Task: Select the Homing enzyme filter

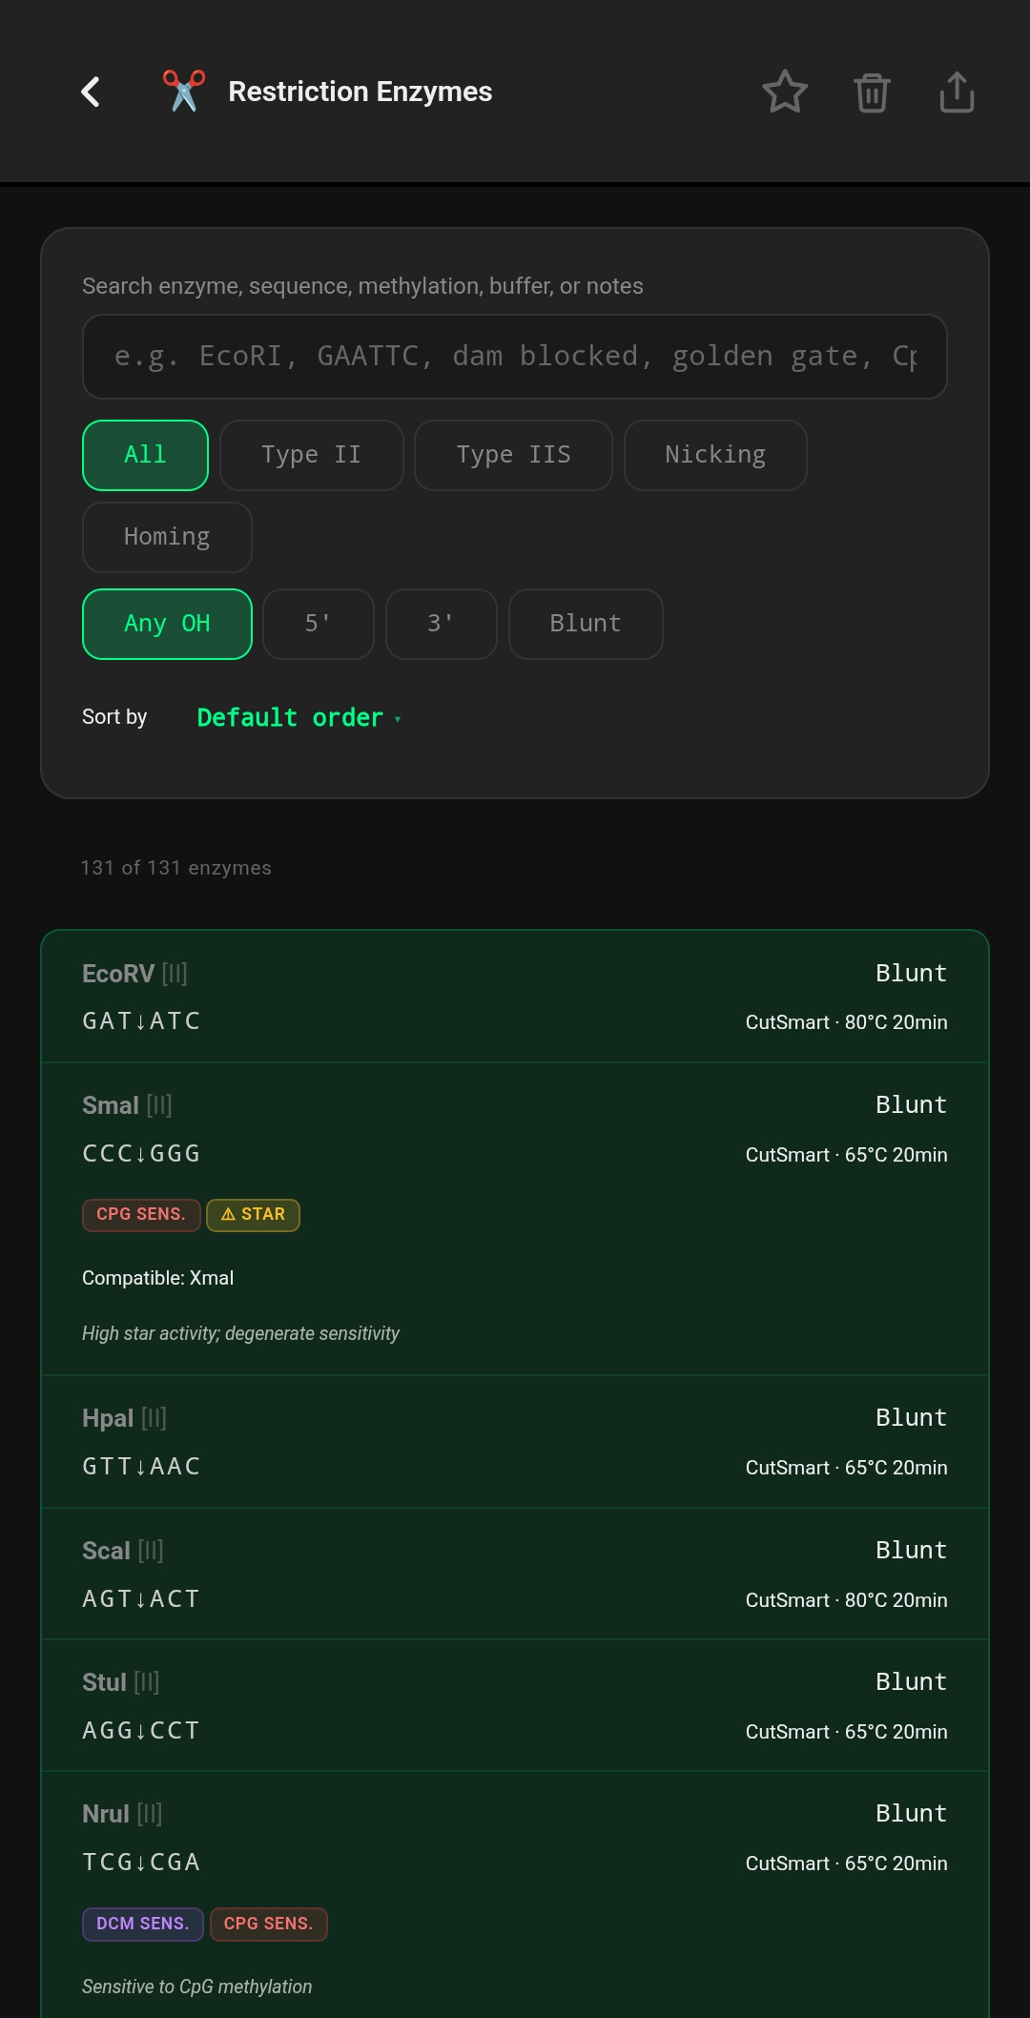Action: [167, 537]
